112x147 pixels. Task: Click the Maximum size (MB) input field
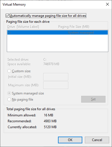[56, 85]
